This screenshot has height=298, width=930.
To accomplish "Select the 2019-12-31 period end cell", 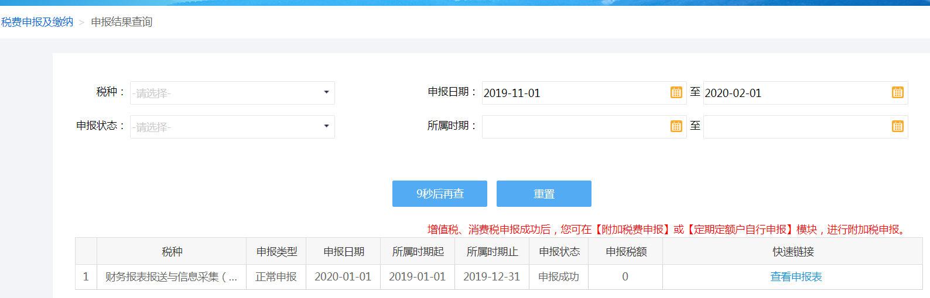I will 493,277.
